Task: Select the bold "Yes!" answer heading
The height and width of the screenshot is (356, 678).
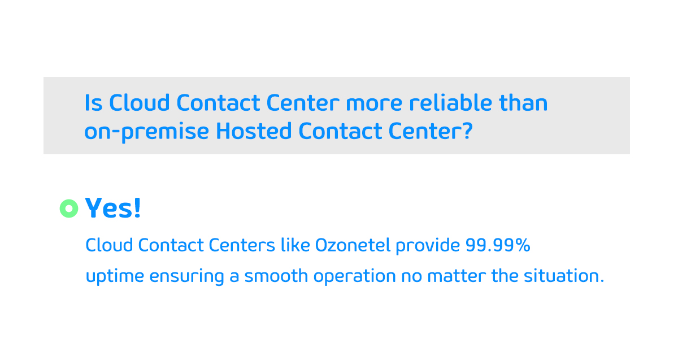Action: tap(113, 209)
